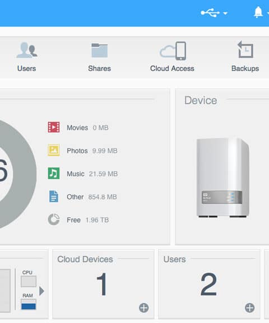The height and width of the screenshot is (323, 269).
Task: Click the Device panel heading
Action: (x=201, y=101)
